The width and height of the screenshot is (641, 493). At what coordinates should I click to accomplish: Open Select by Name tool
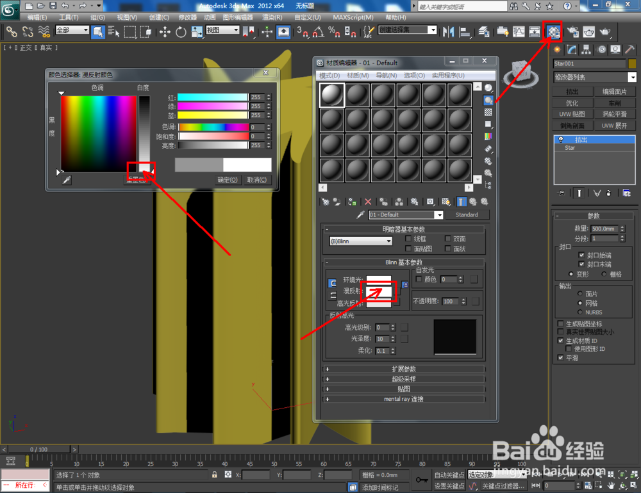click(x=113, y=32)
